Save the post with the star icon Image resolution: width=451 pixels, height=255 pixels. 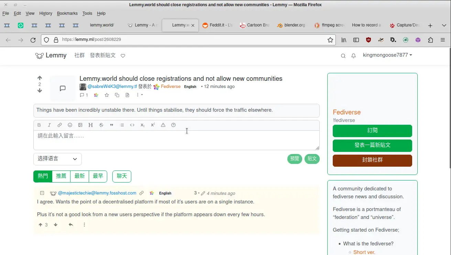tap(107, 95)
